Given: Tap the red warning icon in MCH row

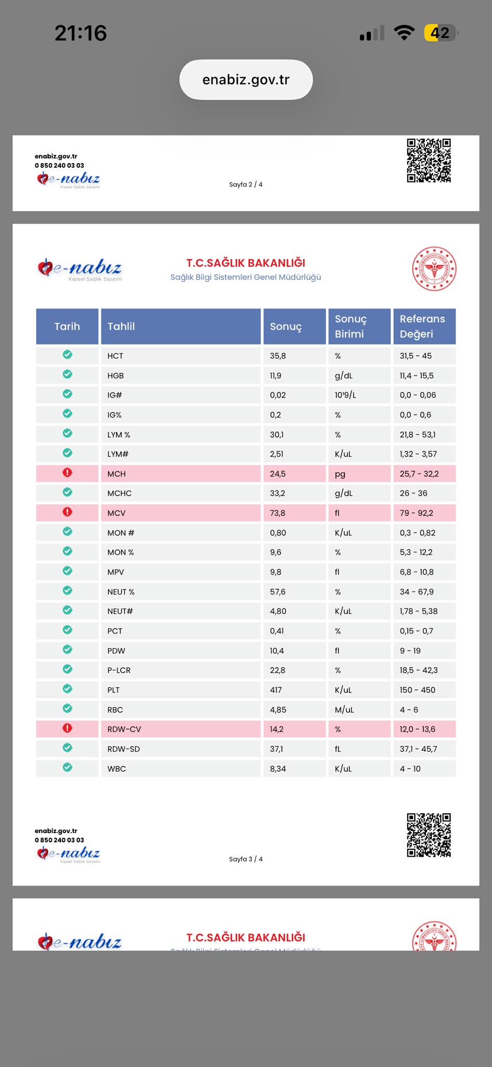Looking at the screenshot, I should 67,473.
